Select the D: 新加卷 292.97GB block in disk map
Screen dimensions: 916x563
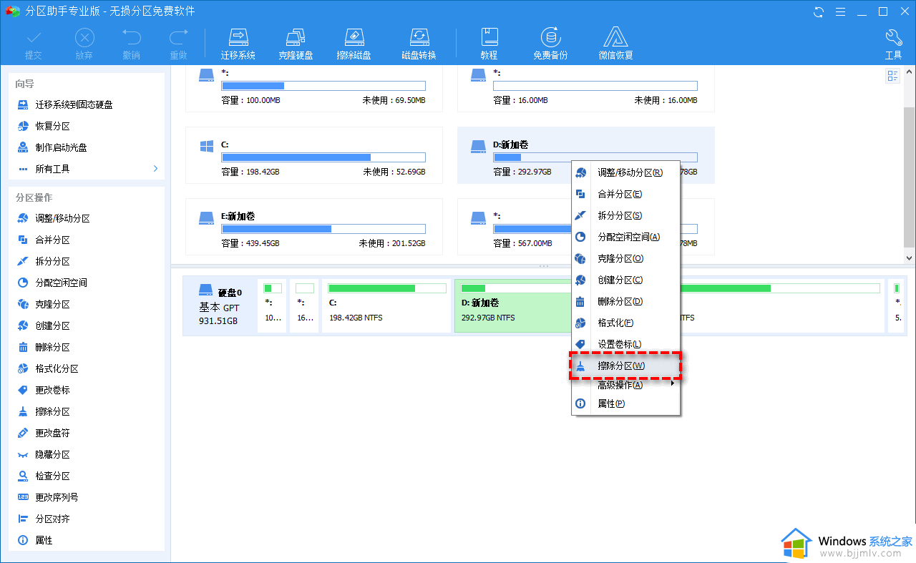tap(514, 306)
